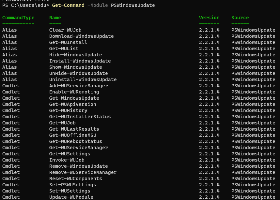Click the Source column header
The image size is (280, 200).
240,18
